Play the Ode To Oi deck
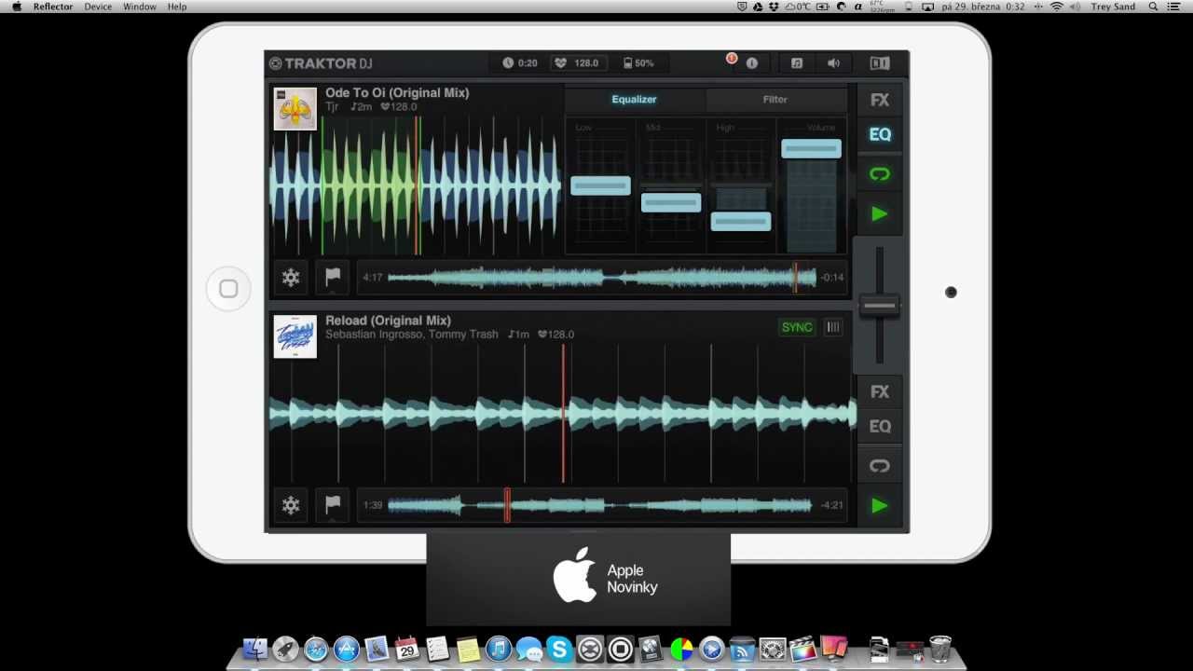Image resolution: width=1193 pixels, height=671 pixels. pos(880,214)
